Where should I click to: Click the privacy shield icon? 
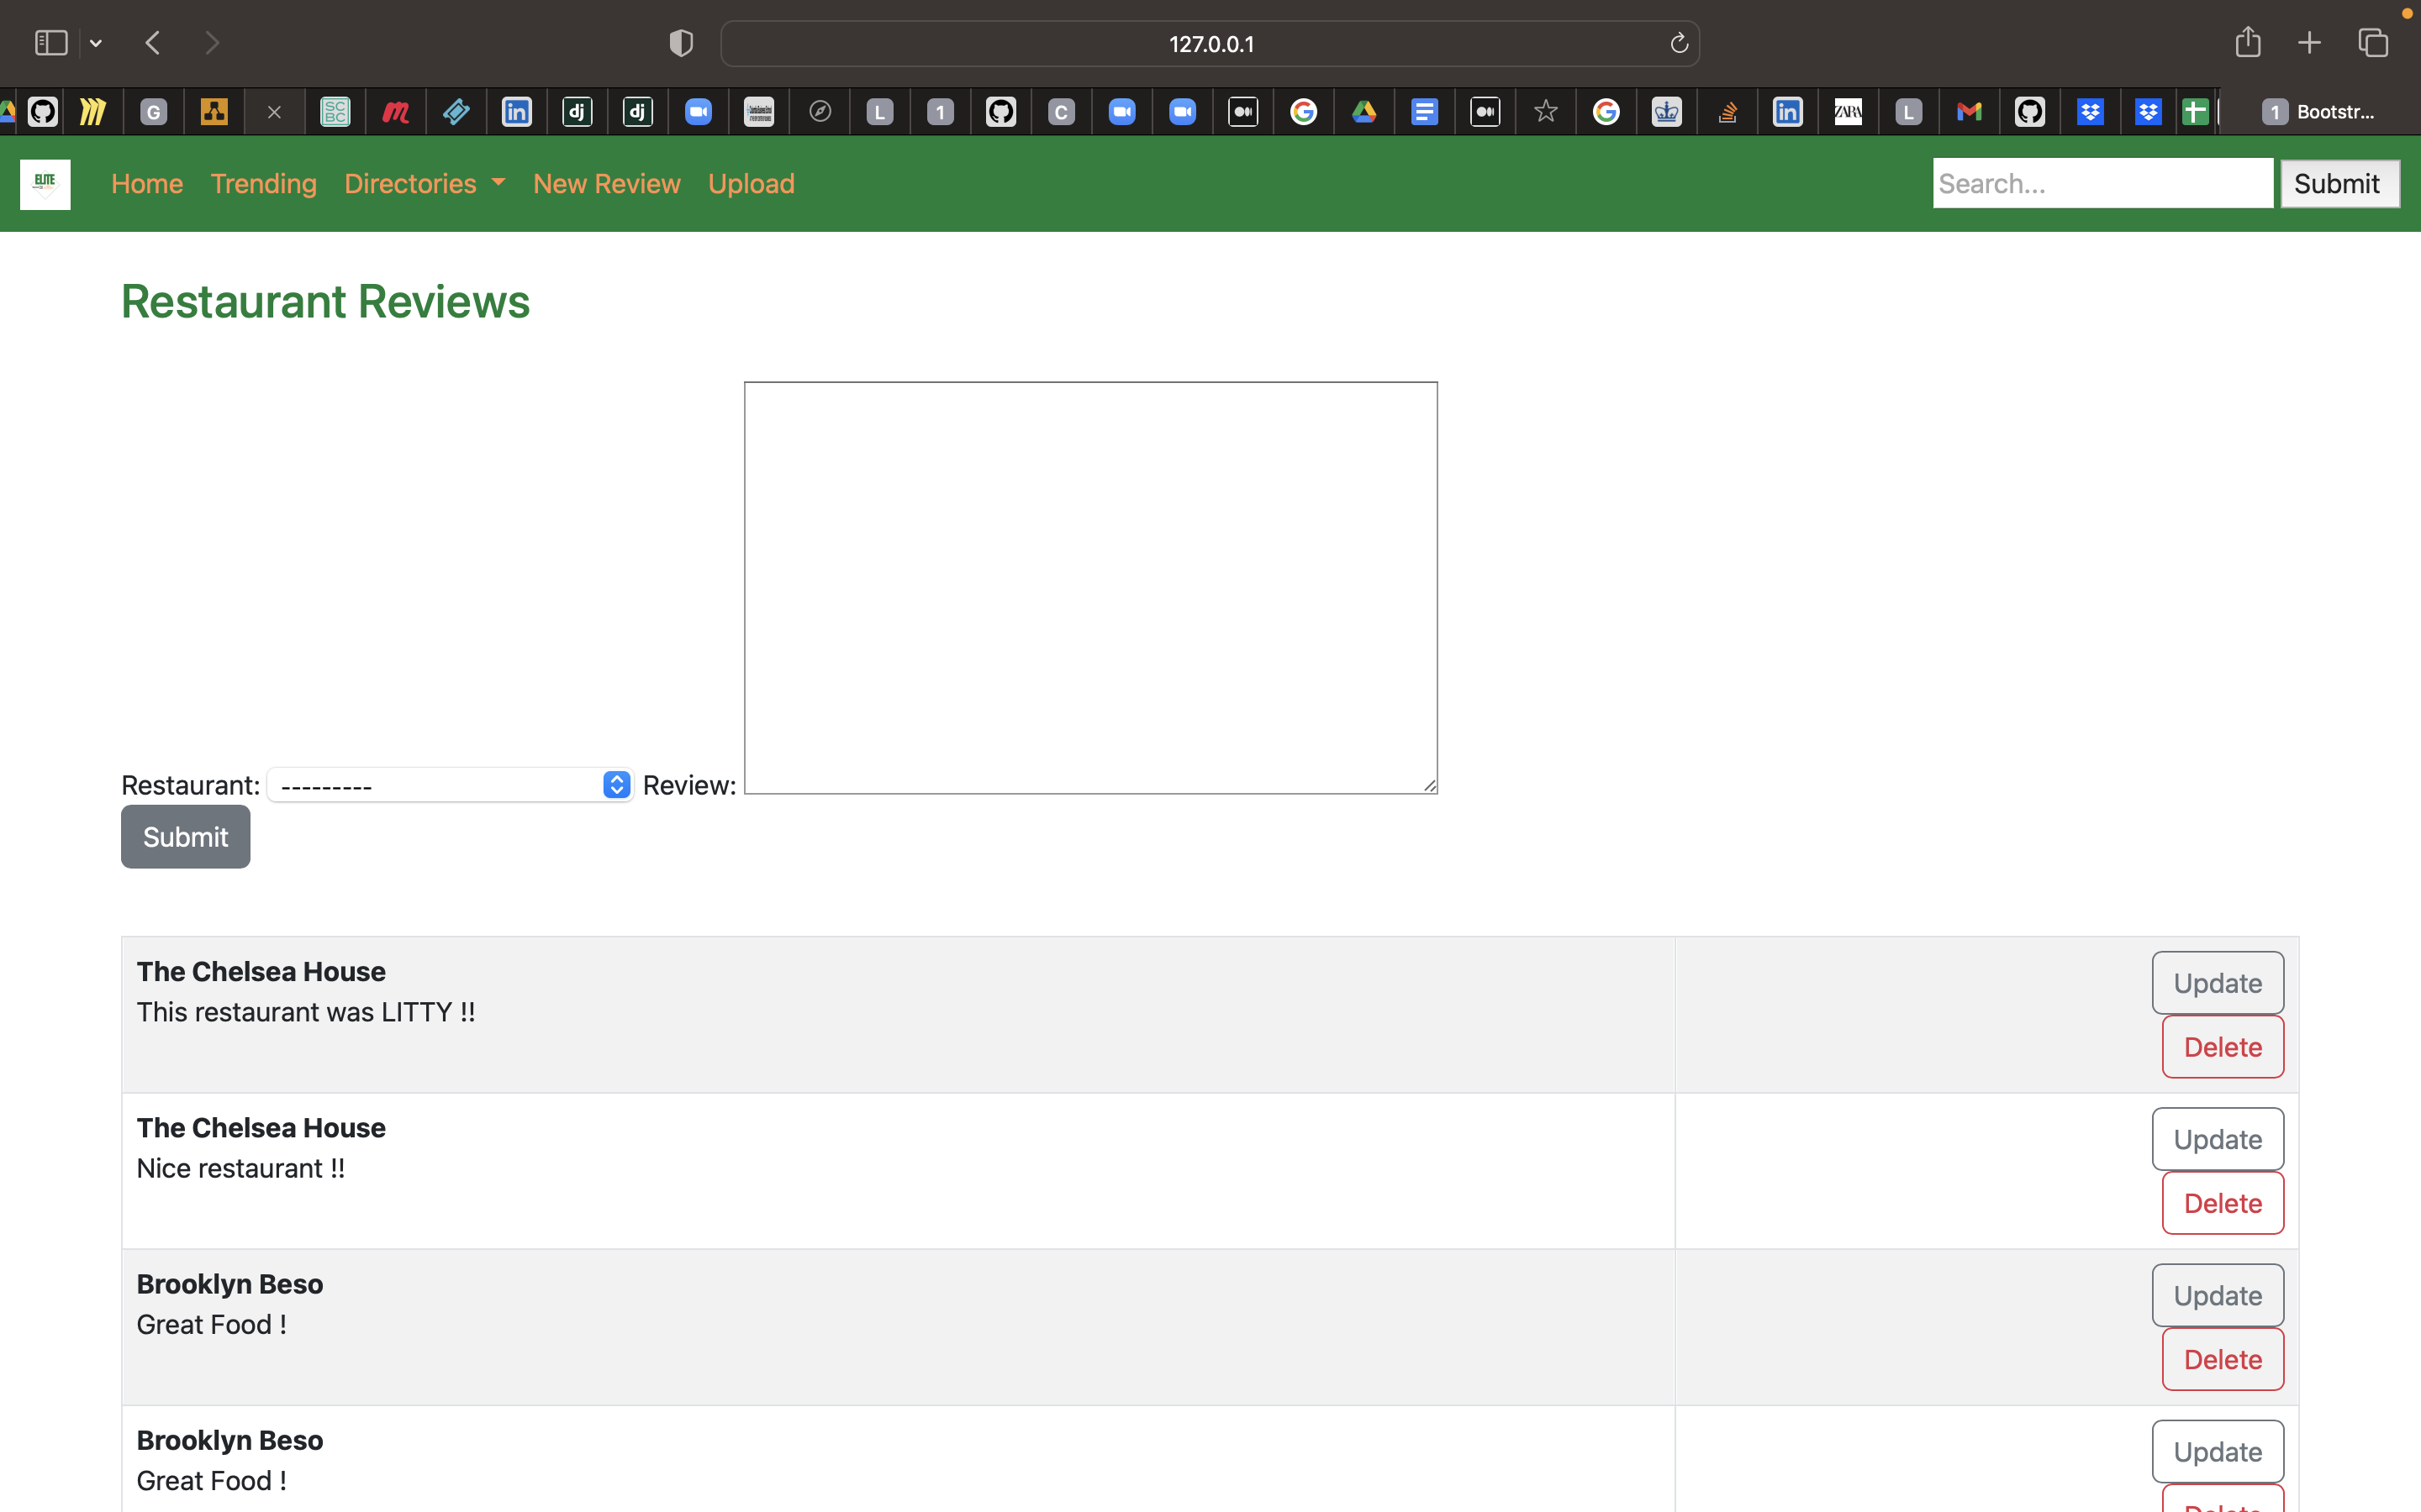pos(681,43)
